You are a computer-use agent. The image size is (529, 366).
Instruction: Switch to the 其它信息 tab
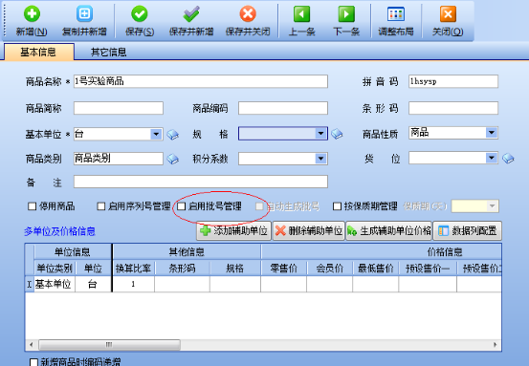pos(108,52)
